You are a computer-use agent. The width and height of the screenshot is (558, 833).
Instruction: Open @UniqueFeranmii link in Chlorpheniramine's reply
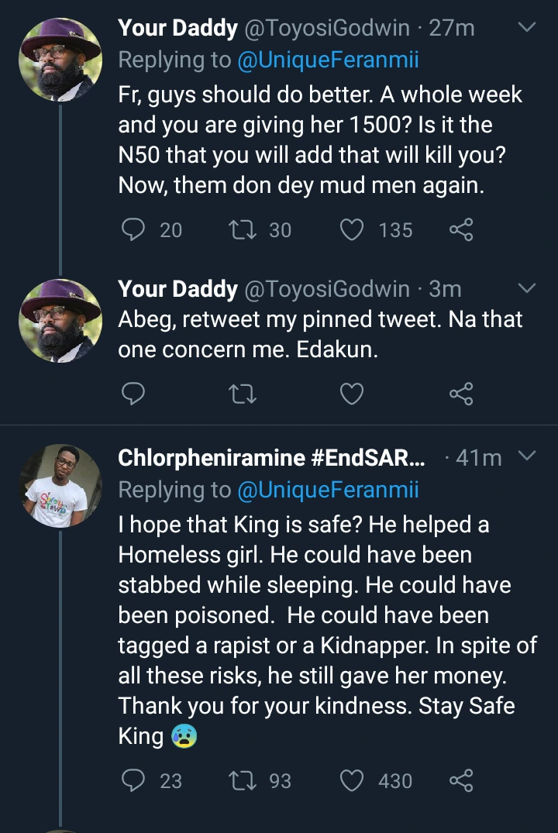[x=328, y=490]
